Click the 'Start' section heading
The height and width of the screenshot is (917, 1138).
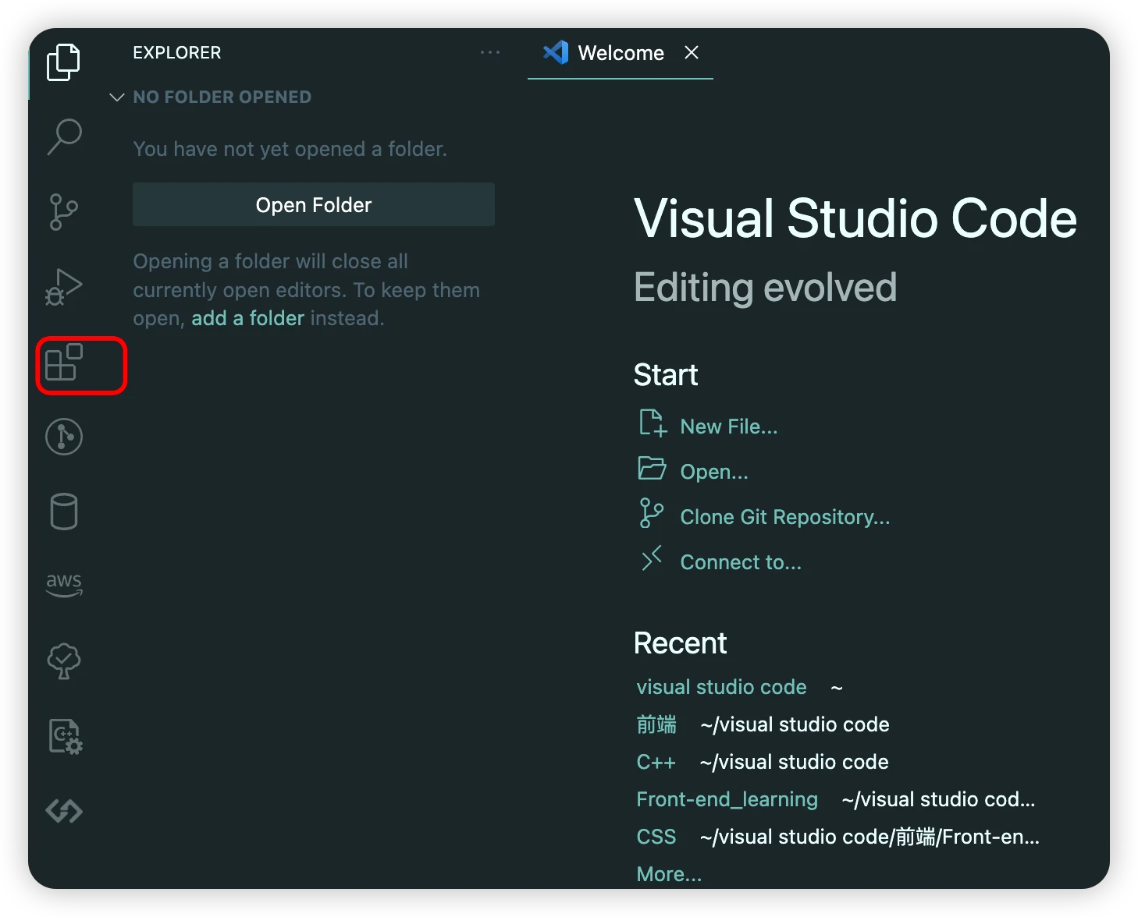click(x=666, y=374)
